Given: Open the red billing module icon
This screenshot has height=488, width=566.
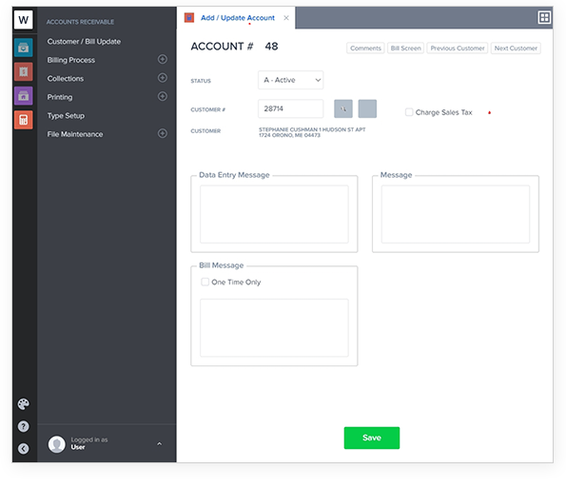Looking at the screenshot, I should pyautogui.click(x=24, y=71).
